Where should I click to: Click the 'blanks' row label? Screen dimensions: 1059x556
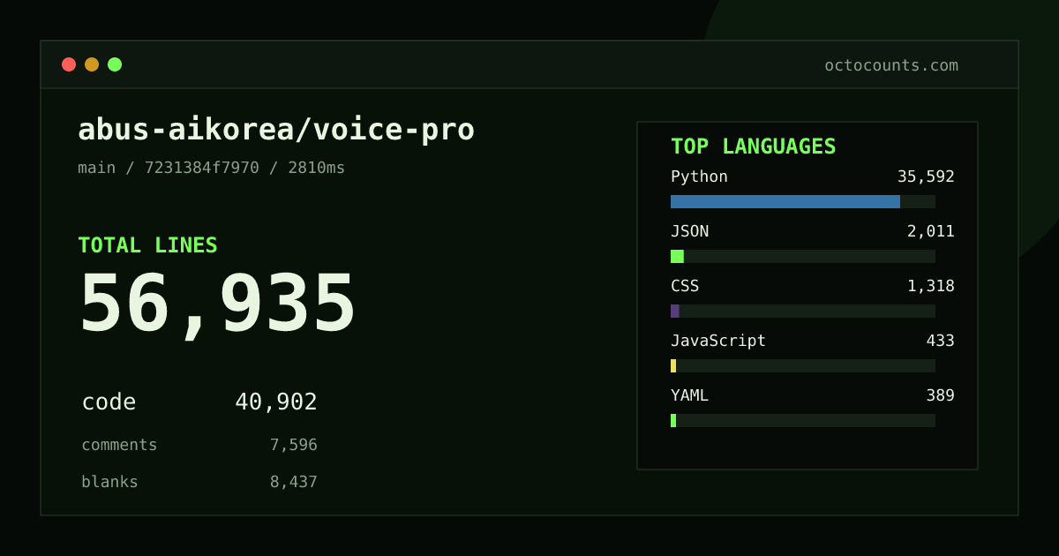coord(109,482)
